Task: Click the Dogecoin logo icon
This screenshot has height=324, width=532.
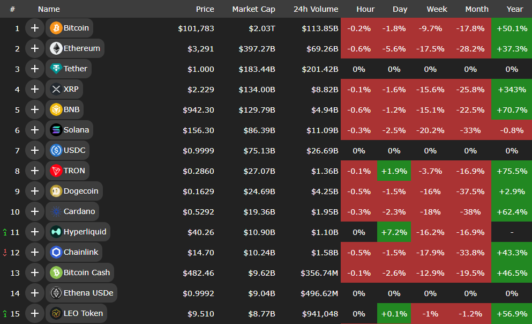Action: point(56,191)
